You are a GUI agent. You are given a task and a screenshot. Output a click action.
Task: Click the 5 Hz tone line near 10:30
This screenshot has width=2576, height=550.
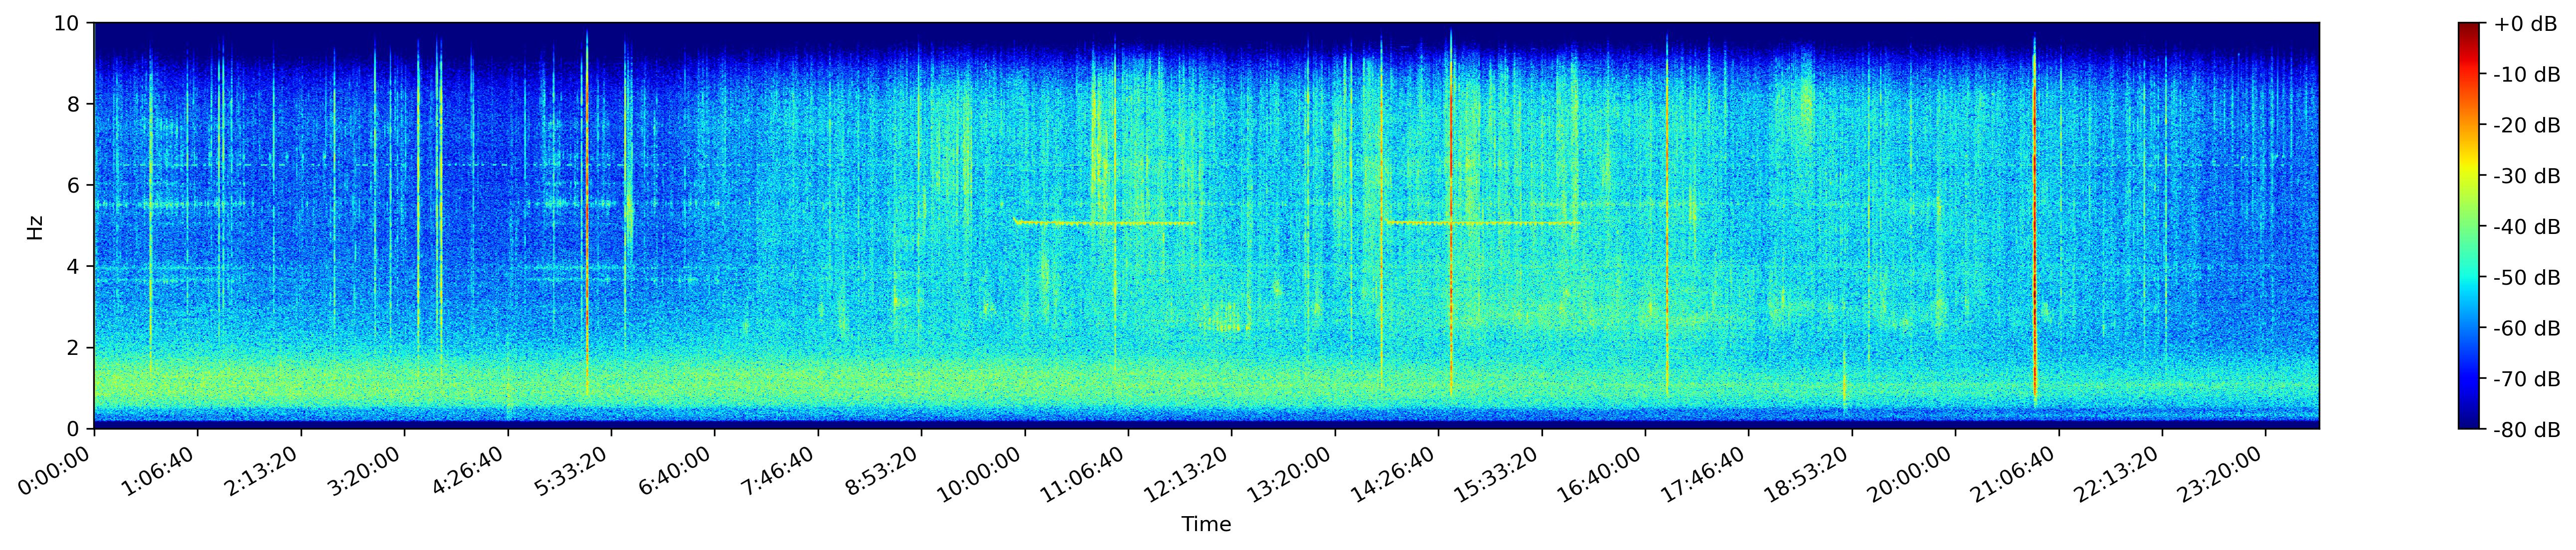(1104, 222)
